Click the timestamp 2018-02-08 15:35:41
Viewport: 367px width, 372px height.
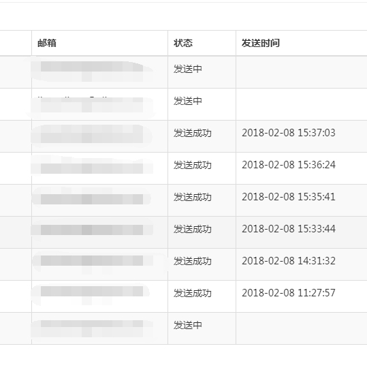289,197
